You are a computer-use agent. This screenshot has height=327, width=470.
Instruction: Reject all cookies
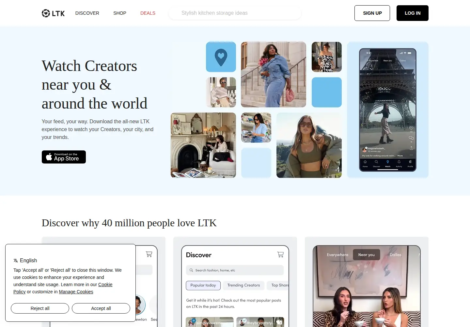click(40, 308)
